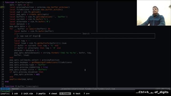Click the 'for _, buffer in ipairs(buffers) do' line
171x96 pixels.
(x=30, y=29)
